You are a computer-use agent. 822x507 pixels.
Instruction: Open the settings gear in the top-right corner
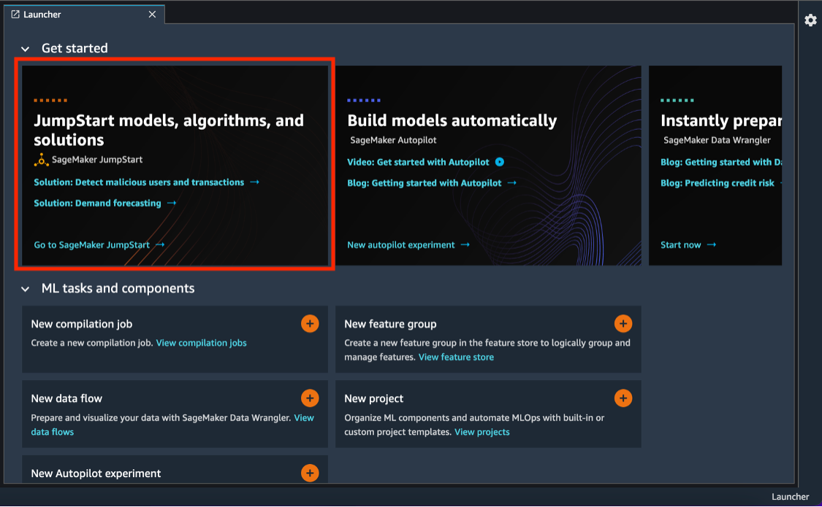[810, 20]
